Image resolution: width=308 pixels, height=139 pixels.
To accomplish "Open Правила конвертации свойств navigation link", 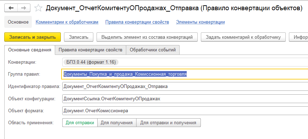I will coord(137,22).
